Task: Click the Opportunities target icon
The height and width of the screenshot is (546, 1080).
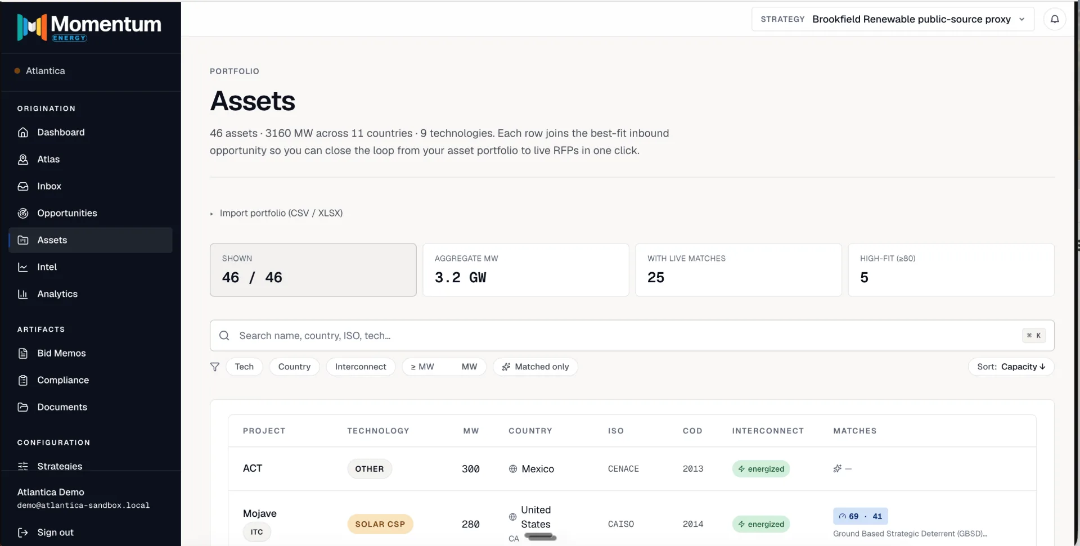Action: pyautogui.click(x=23, y=213)
